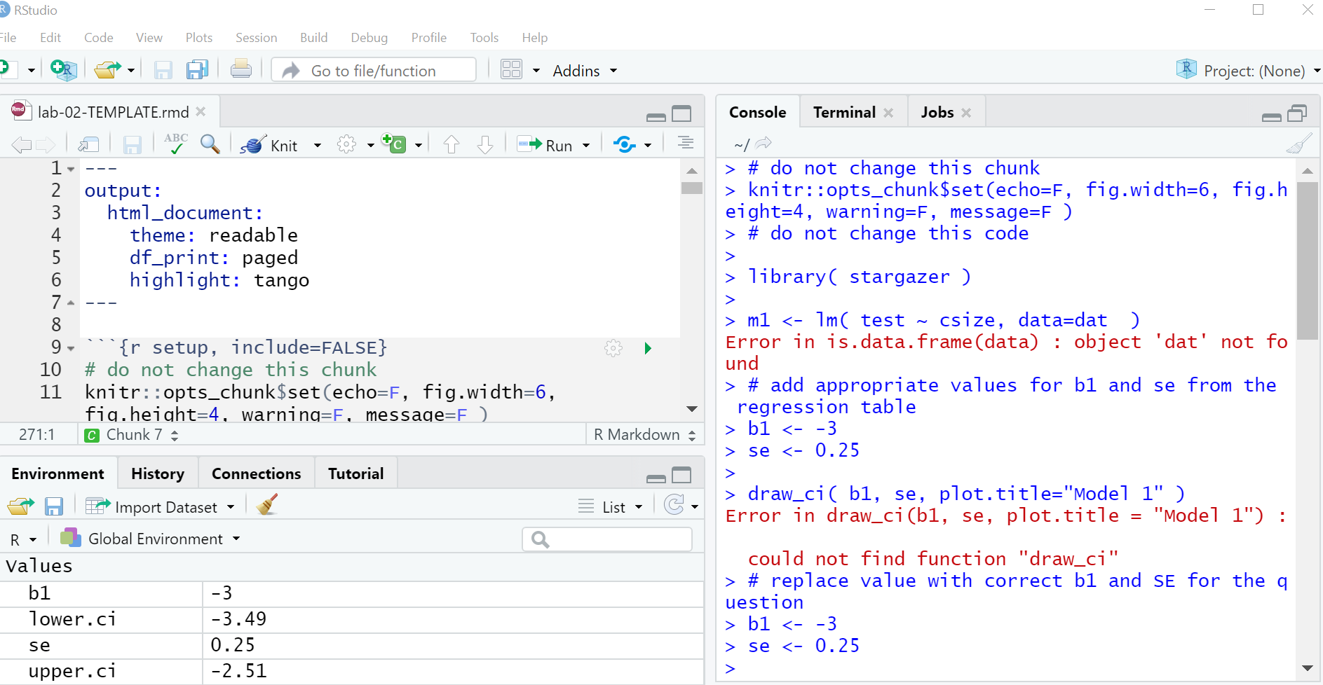Expand the Run chunk options dropdown
This screenshot has height=685, width=1323.
(586, 144)
